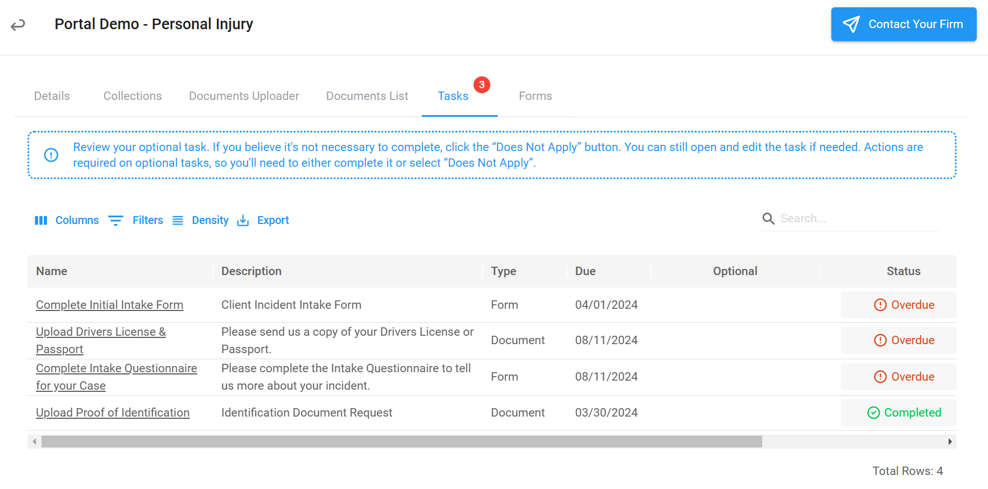Screen dimensions: 988x489
Task: Open the Filters panel
Action: (136, 221)
